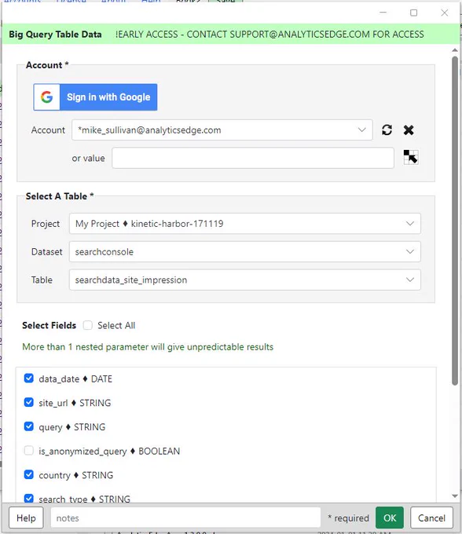Viewport: 462px width, 534px height.
Task: Open the Table dropdown
Action: click(x=244, y=280)
